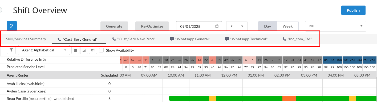Enable the Show Availability checkbox

pos(101,50)
